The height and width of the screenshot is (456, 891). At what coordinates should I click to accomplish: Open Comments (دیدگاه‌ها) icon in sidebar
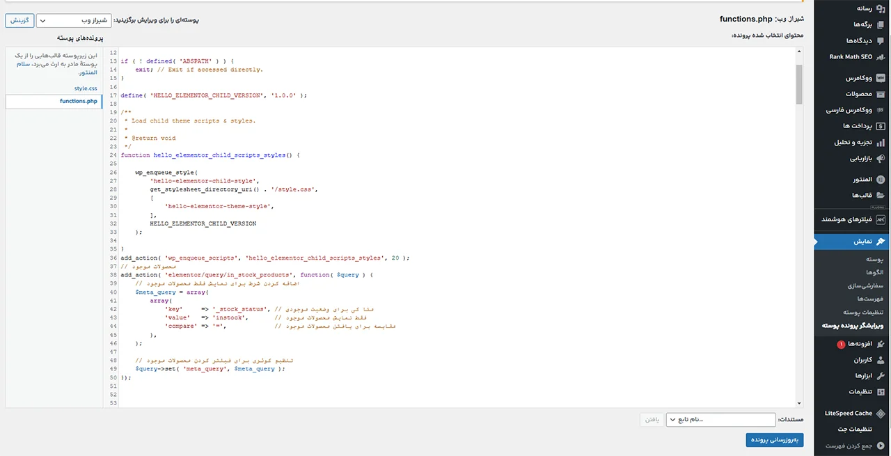pyautogui.click(x=881, y=40)
